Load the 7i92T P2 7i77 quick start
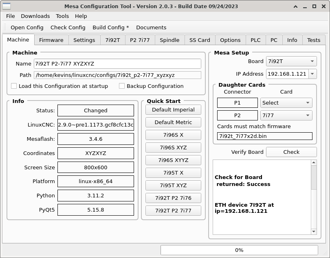Image resolution: width=330 pixels, height=258 pixels. click(173, 211)
